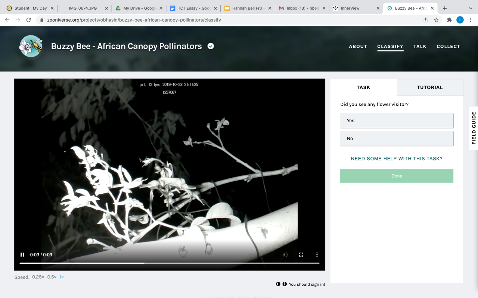Close the Hannah Bell Fr3 tab

pos(270,8)
